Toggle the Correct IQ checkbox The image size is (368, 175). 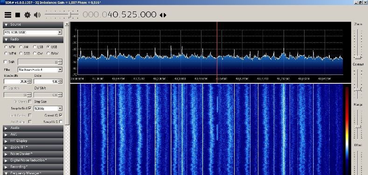[61, 115]
